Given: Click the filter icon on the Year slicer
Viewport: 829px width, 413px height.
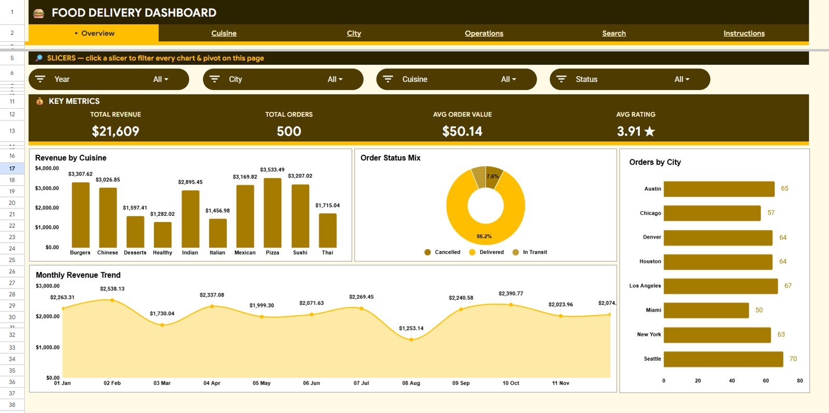Looking at the screenshot, I should (40, 79).
